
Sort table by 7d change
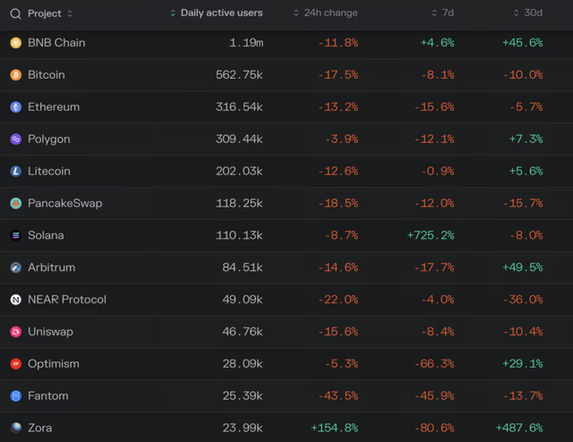point(446,13)
